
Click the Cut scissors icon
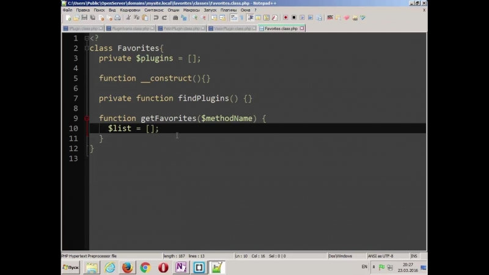128,18
